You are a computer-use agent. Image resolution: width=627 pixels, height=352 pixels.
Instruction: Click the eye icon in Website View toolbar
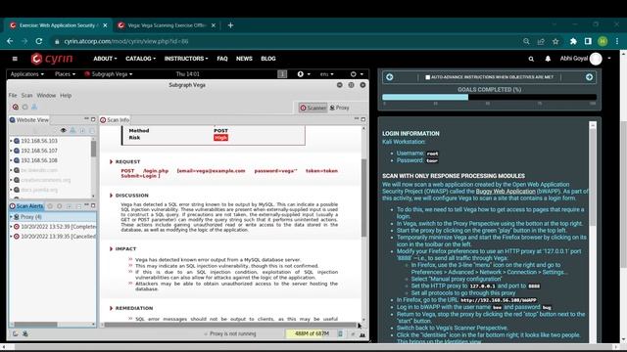(63, 130)
